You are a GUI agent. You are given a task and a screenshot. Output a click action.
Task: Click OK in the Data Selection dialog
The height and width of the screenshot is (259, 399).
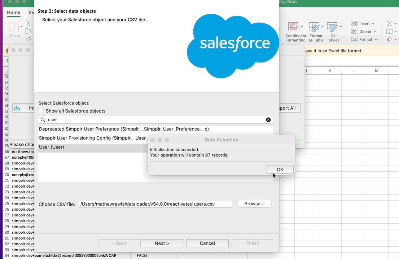(x=280, y=170)
